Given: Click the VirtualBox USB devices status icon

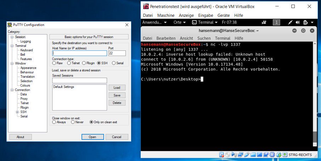Looking at the screenshot, I should coord(247,155).
